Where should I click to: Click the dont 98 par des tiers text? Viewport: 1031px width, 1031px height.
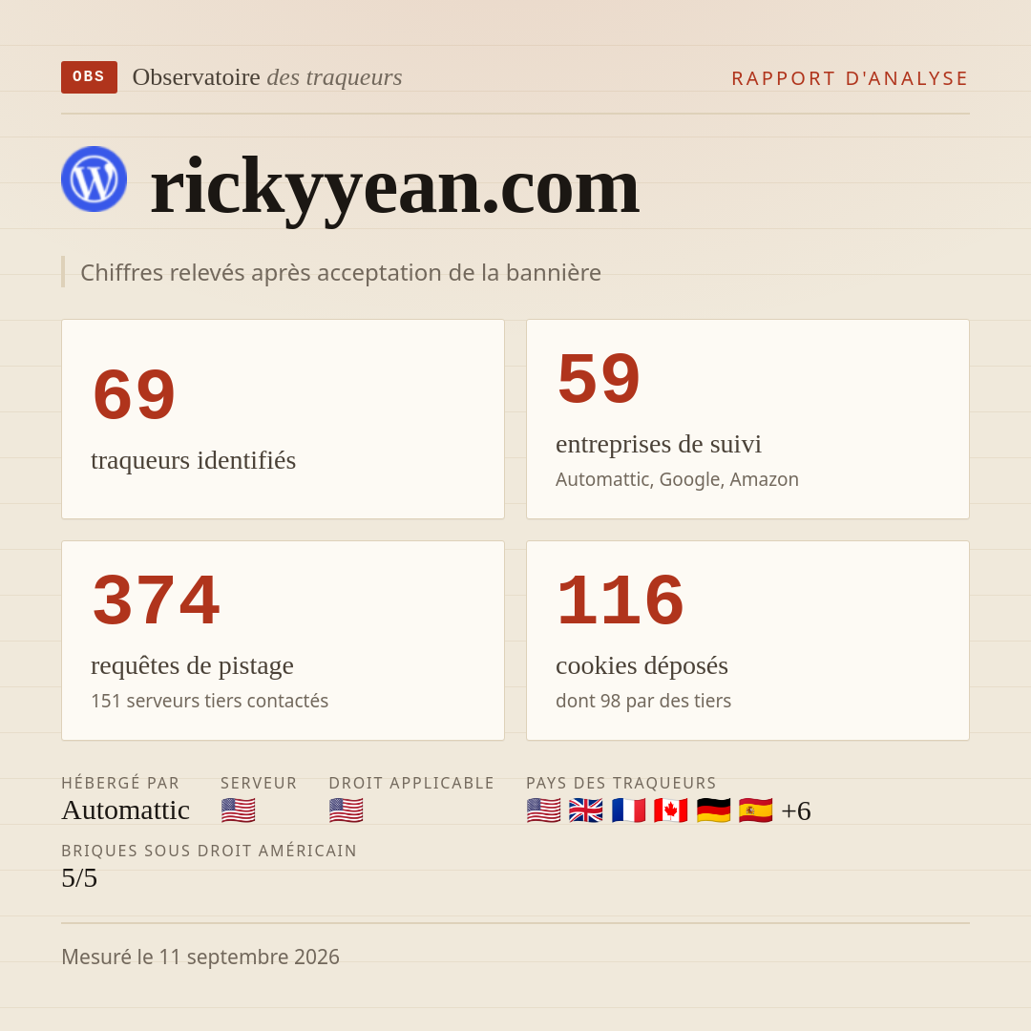coord(643,701)
